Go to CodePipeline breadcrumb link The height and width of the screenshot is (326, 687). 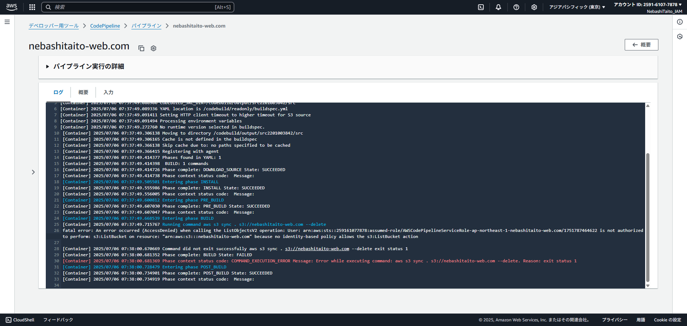105,26
